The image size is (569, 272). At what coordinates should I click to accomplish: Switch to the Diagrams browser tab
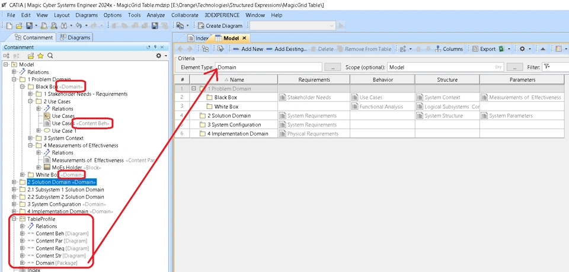[75, 37]
